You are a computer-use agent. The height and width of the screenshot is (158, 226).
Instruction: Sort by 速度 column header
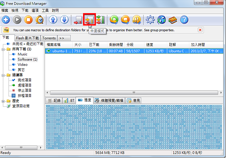156,45
